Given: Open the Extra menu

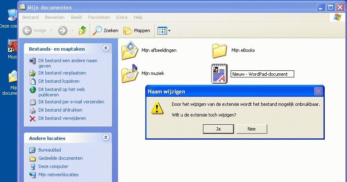Looking at the screenshot, I should pyautogui.click(x=122, y=17).
